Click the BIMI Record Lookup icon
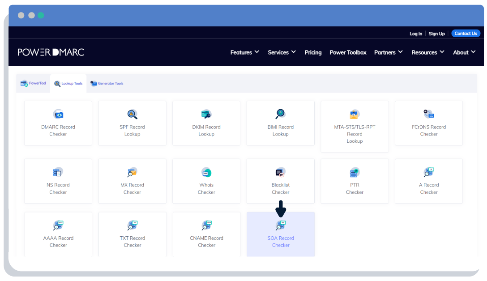Screen dimensions: 487x281 click(x=280, y=114)
